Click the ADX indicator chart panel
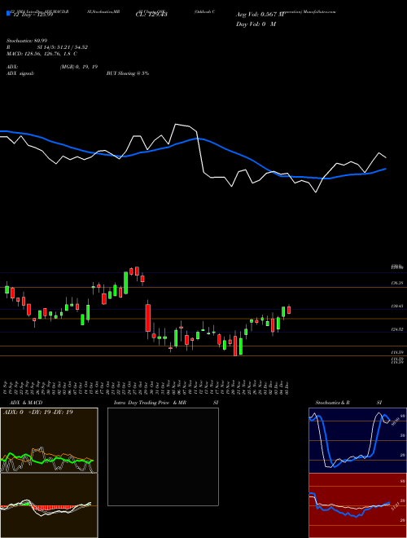Viewport: 407px width, 538px height. 49,440
